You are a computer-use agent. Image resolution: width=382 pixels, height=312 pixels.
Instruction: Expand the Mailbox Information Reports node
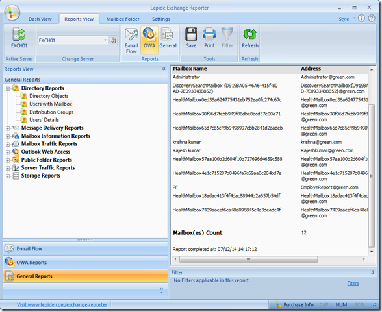(8, 136)
